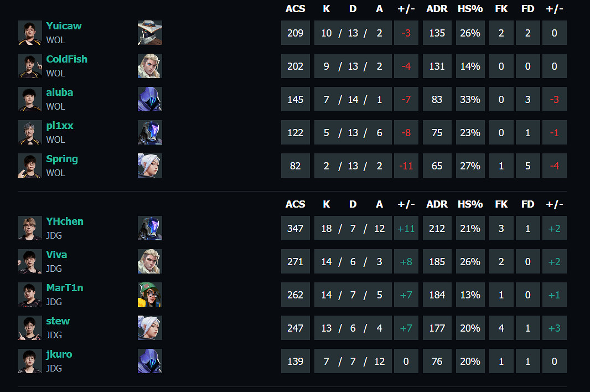The height and width of the screenshot is (392, 590).
Task: Click the agent icon beside ColdFish
Action: click(x=149, y=66)
